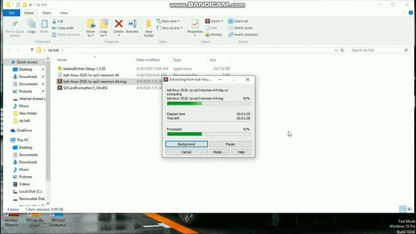Switch to the View ribbon tab
The height and width of the screenshot is (234, 416).
pyautogui.click(x=64, y=13)
